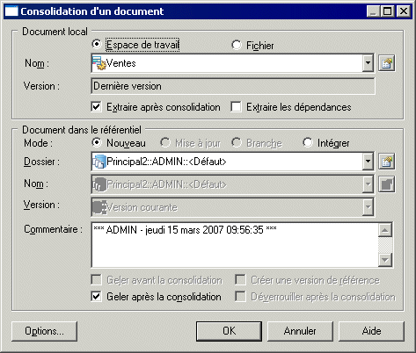
Task: Select the Fichier radio option
Action: point(237,45)
